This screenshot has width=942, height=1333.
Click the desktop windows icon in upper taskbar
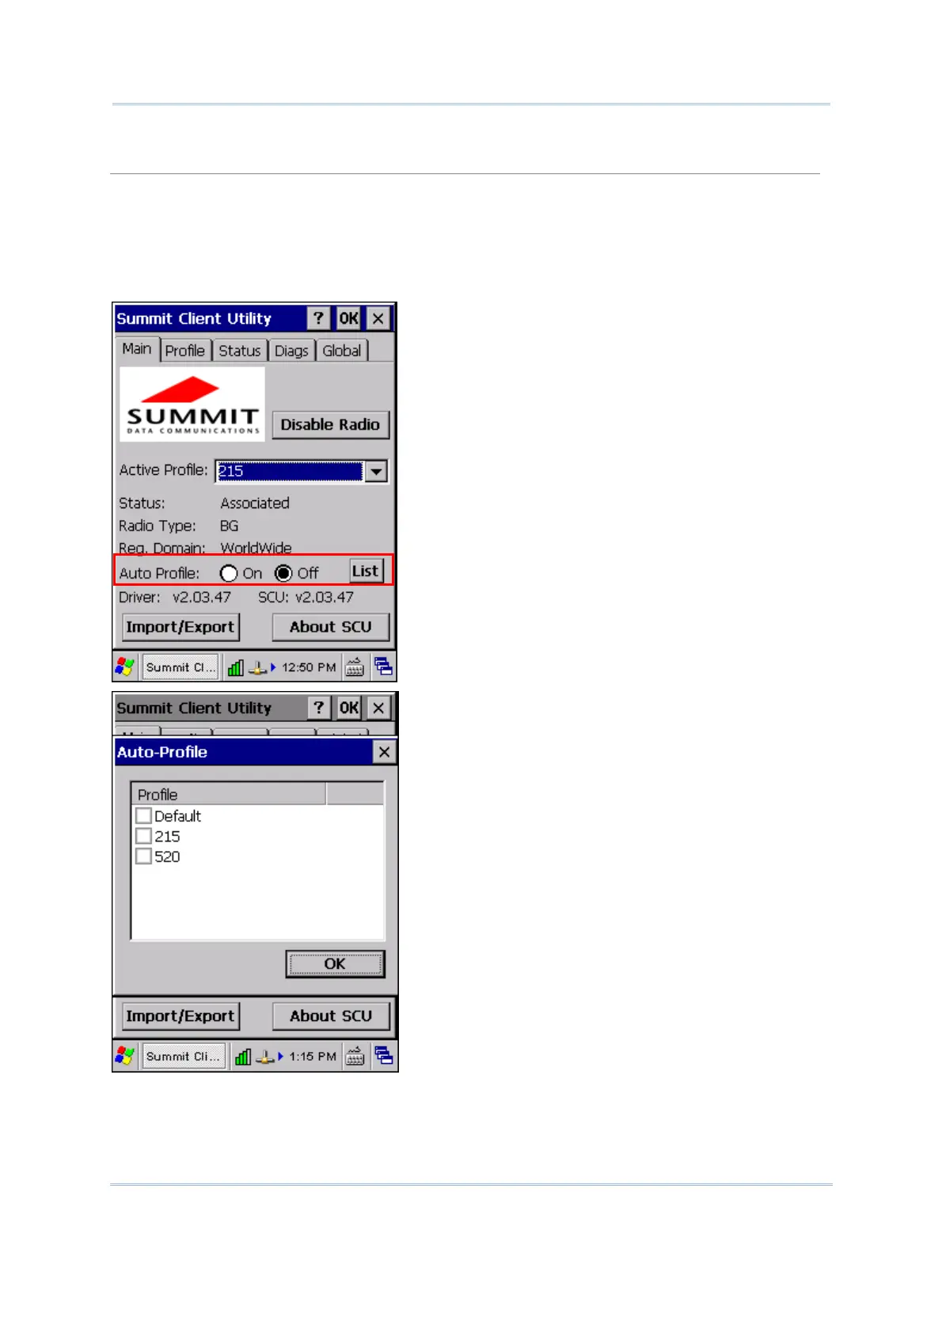click(x=384, y=666)
